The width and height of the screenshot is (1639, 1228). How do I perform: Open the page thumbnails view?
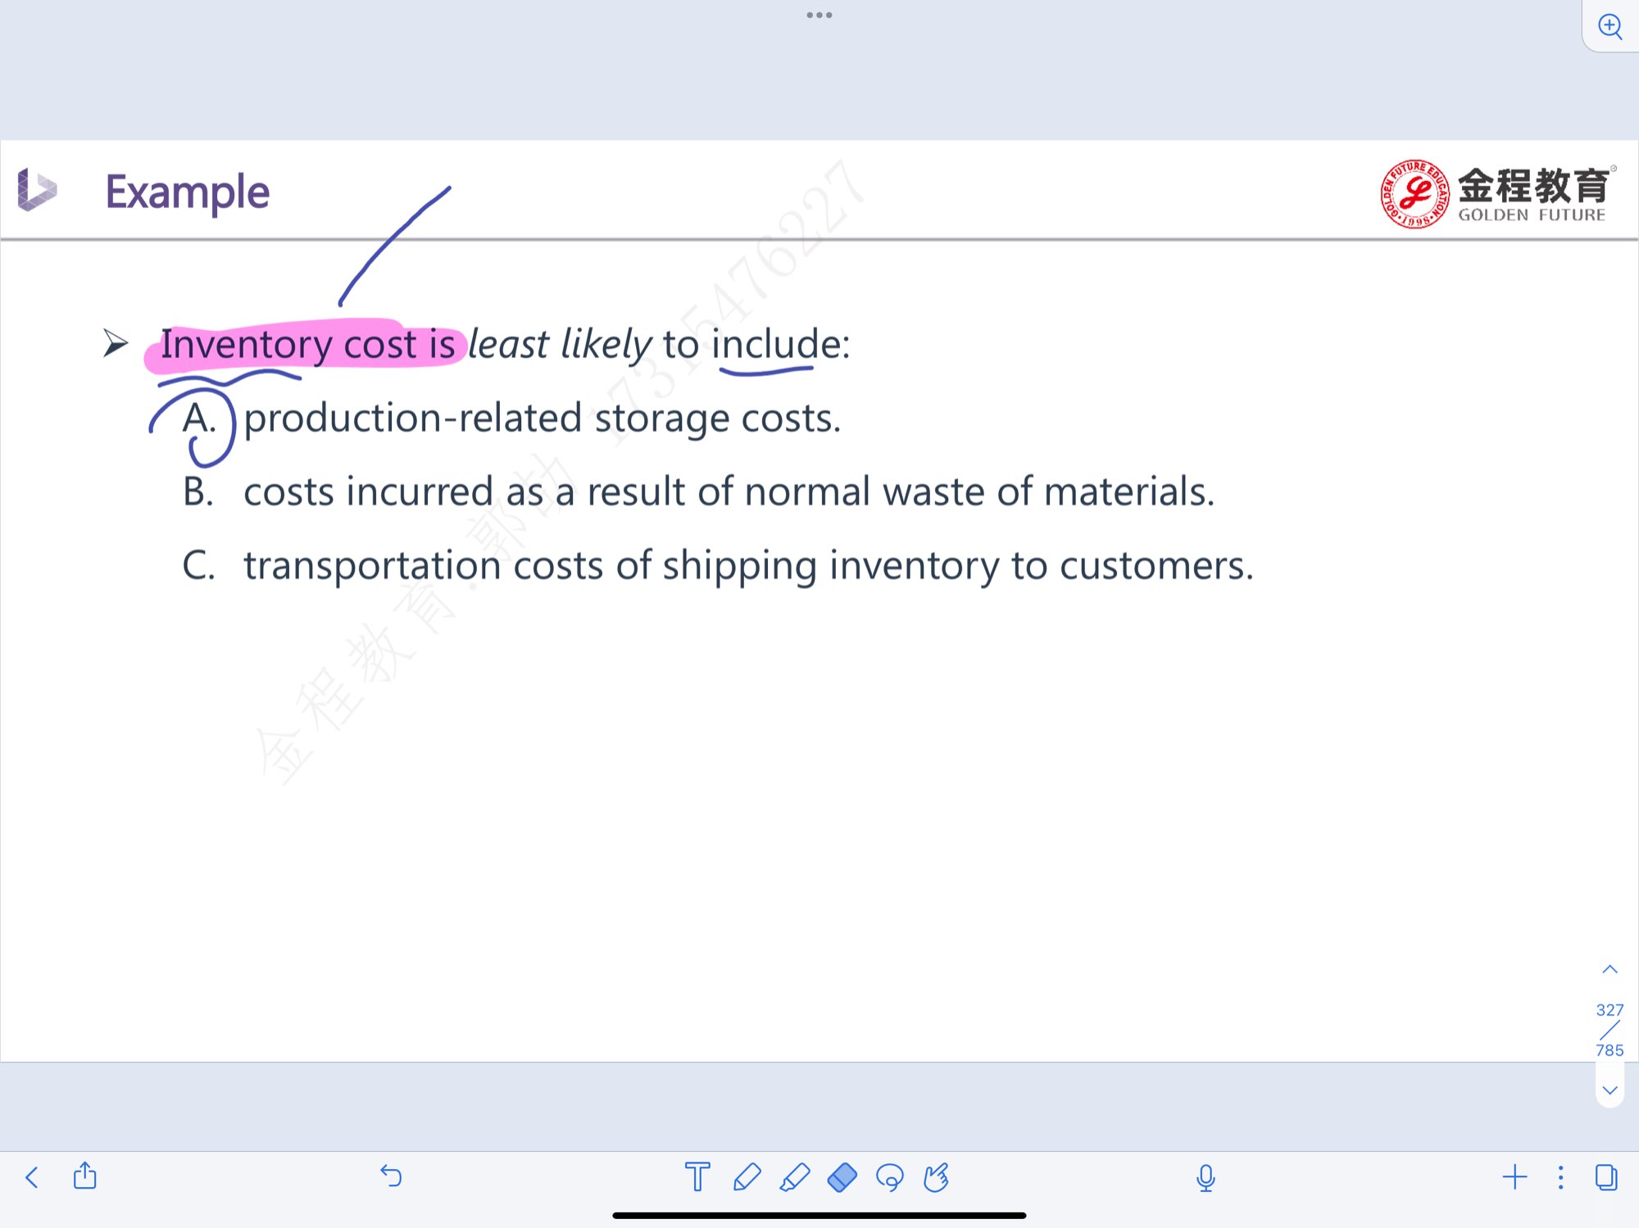point(1606,1177)
